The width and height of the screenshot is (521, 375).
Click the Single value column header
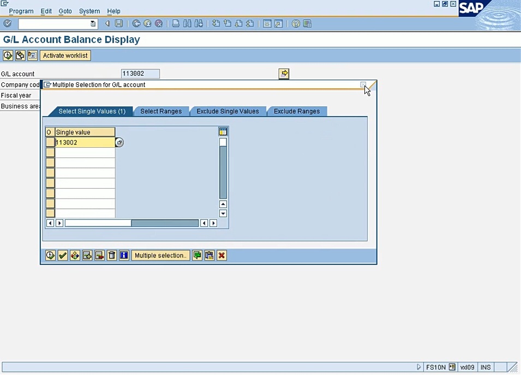click(85, 132)
